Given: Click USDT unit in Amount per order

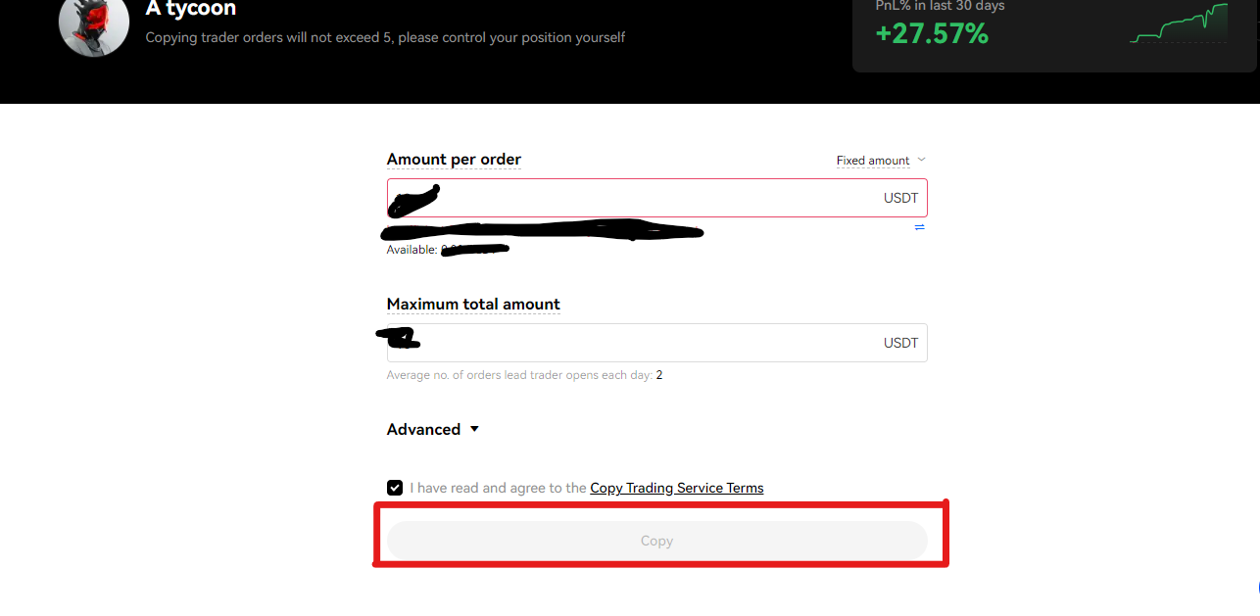Looking at the screenshot, I should click(x=901, y=198).
